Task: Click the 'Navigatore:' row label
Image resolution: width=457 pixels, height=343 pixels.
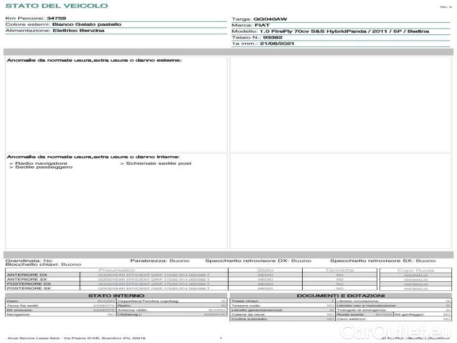Action: pyautogui.click(x=18, y=314)
